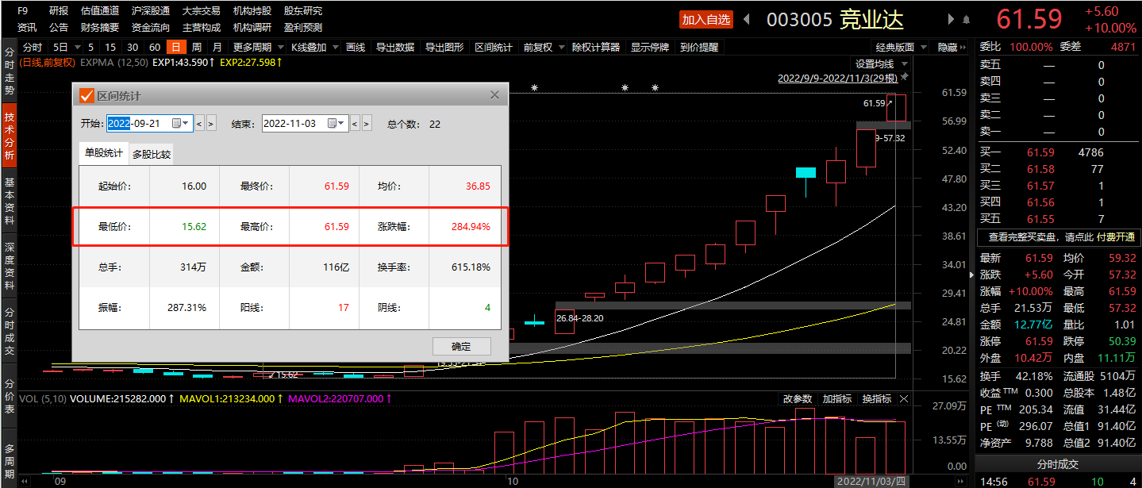The height and width of the screenshot is (488, 1142).
Task: Close the 区间统计 dialog
Action: [x=494, y=95]
